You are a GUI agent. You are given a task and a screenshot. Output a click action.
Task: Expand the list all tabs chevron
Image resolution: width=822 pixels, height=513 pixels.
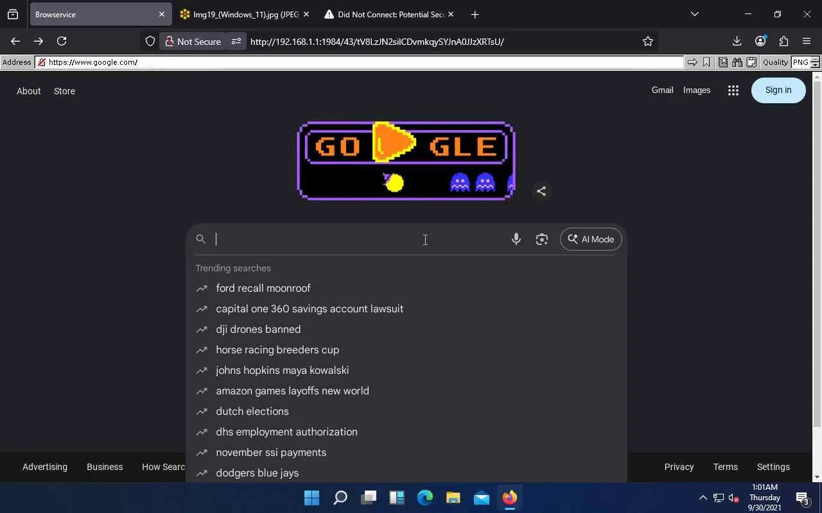point(694,14)
